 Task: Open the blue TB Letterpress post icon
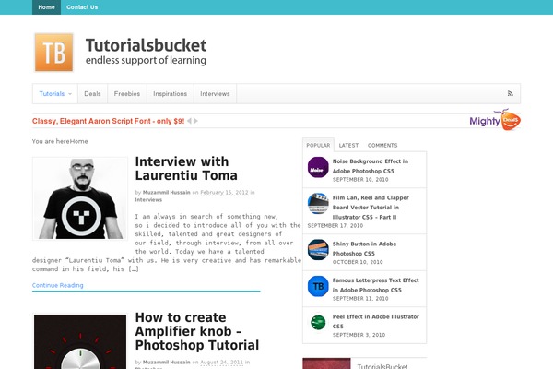coord(318,286)
